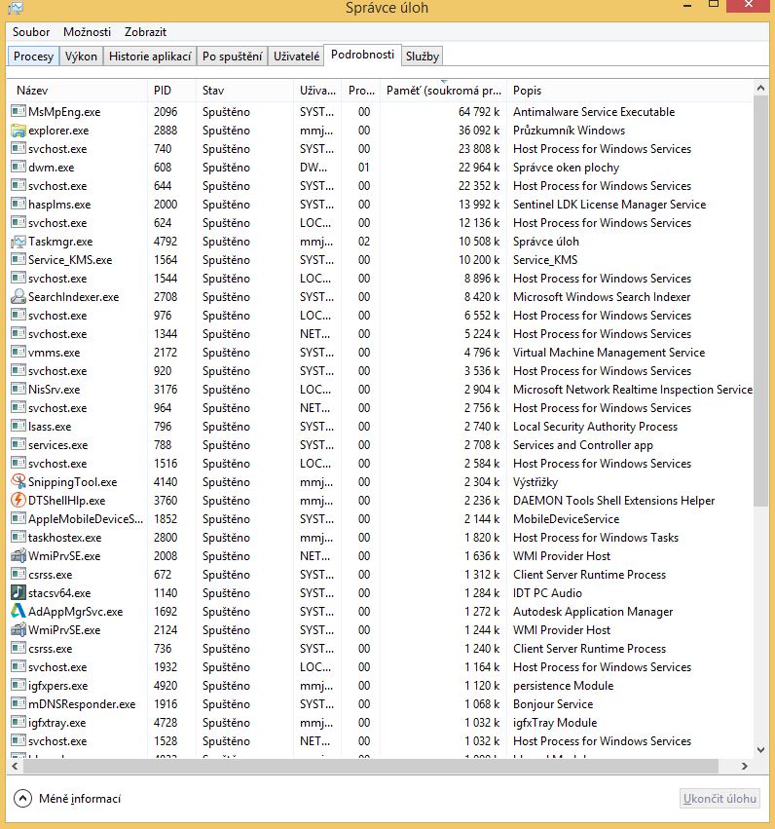Sort by the Stav column header
The image size is (775, 829).
(x=244, y=91)
